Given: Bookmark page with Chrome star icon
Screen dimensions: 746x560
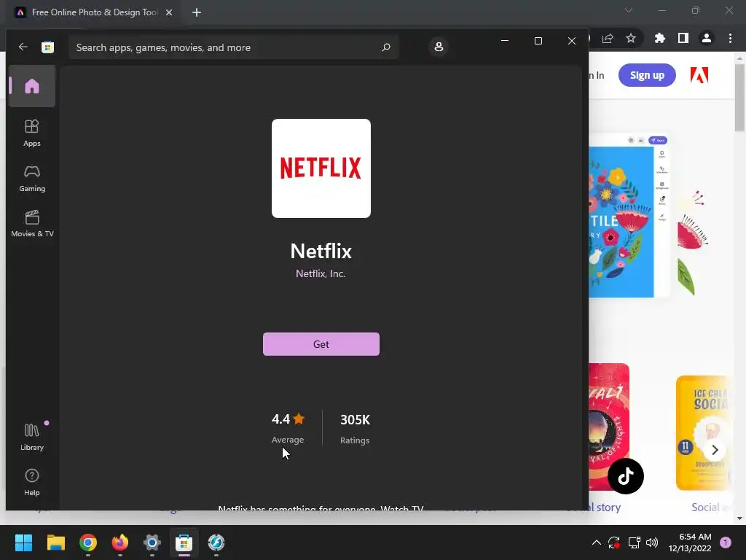Looking at the screenshot, I should pos(631,38).
